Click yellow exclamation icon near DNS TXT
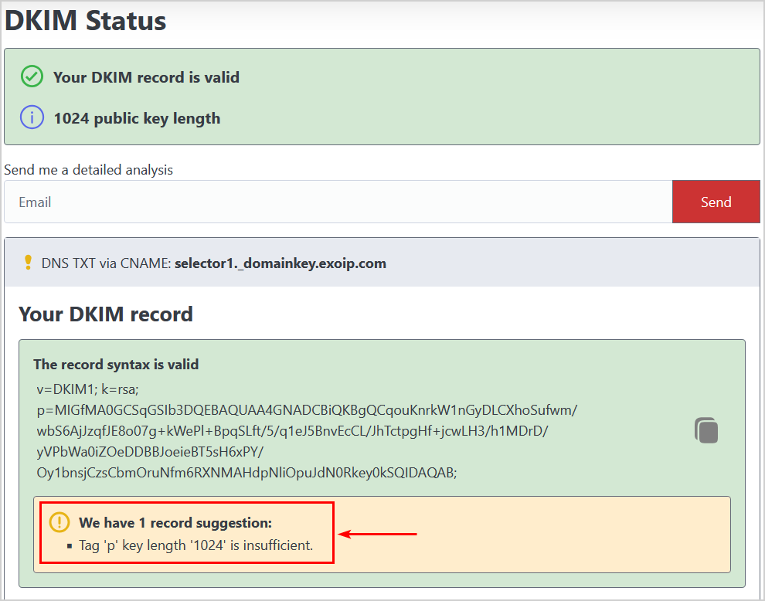Image resolution: width=765 pixels, height=601 pixels. pyautogui.click(x=28, y=263)
